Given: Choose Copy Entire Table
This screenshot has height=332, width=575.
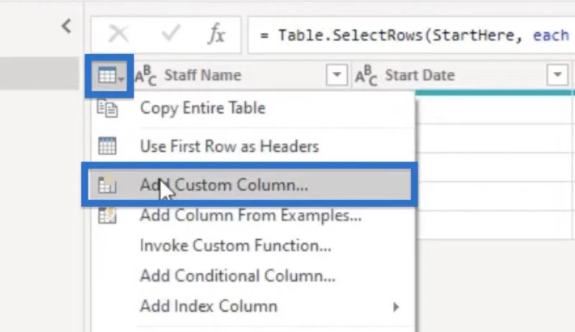Looking at the screenshot, I should pos(253,108).
